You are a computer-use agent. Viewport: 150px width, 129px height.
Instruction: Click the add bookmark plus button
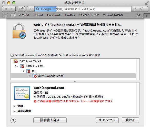point(31,9)
